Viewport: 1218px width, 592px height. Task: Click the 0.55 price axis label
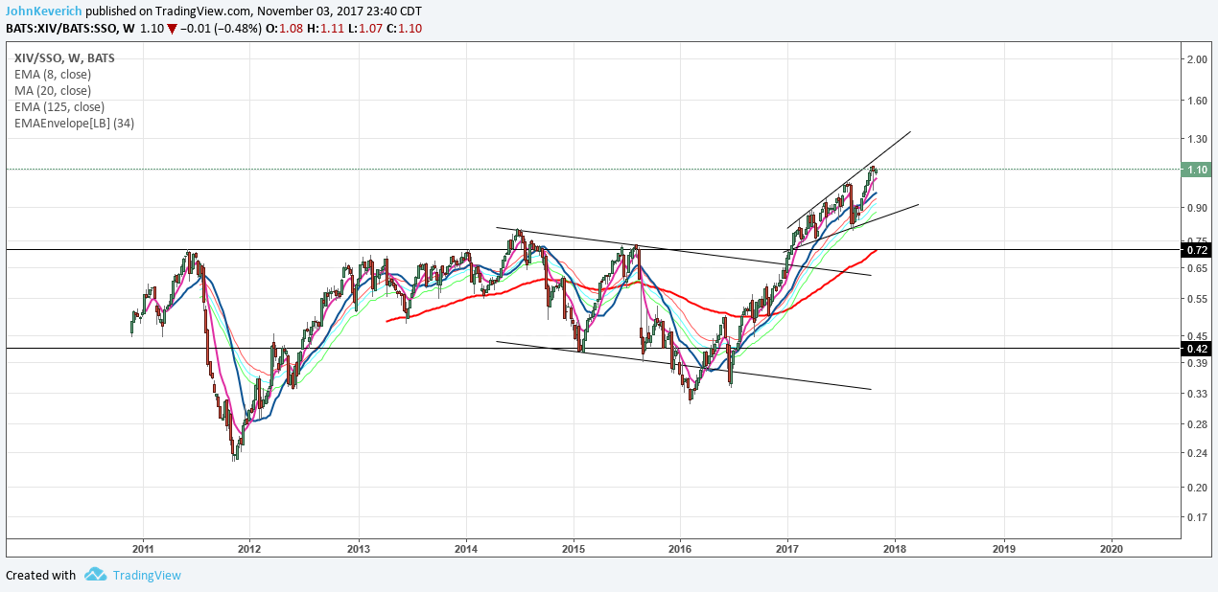click(1196, 299)
